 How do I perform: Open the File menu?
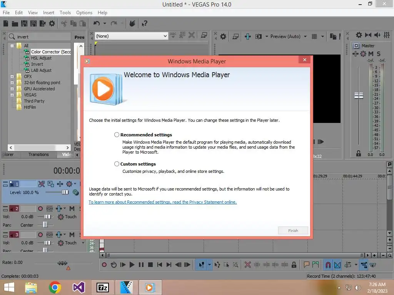[6, 13]
